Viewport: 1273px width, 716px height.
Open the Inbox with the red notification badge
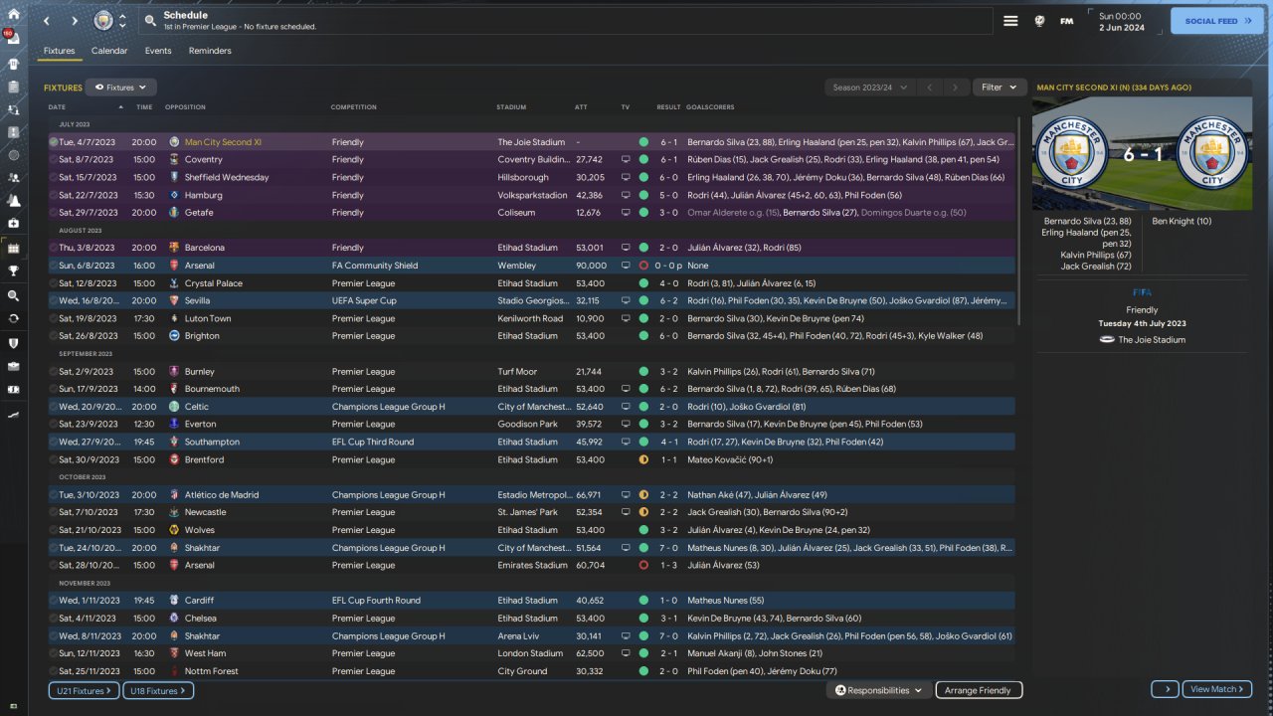[x=14, y=39]
